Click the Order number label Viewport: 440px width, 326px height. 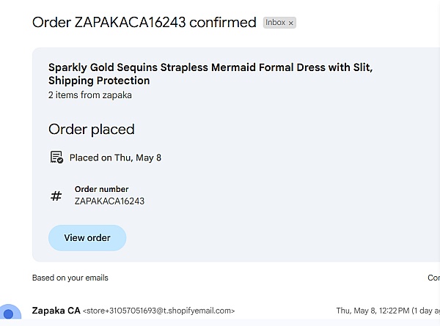click(x=101, y=189)
